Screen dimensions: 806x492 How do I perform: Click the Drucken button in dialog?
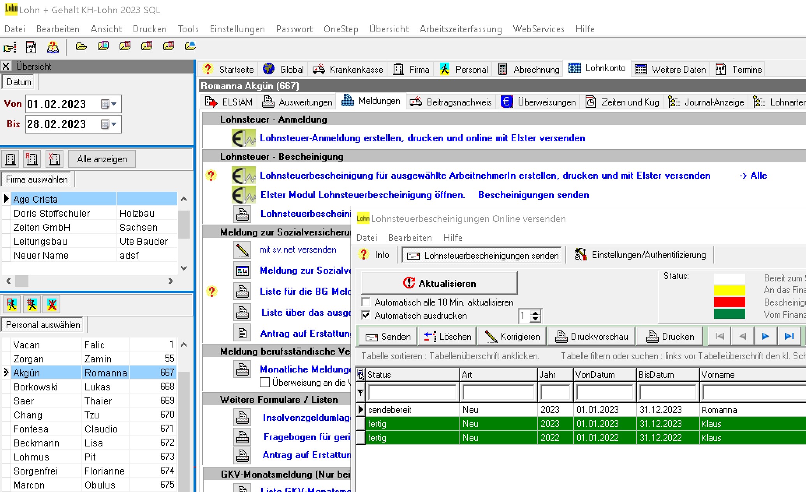670,336
